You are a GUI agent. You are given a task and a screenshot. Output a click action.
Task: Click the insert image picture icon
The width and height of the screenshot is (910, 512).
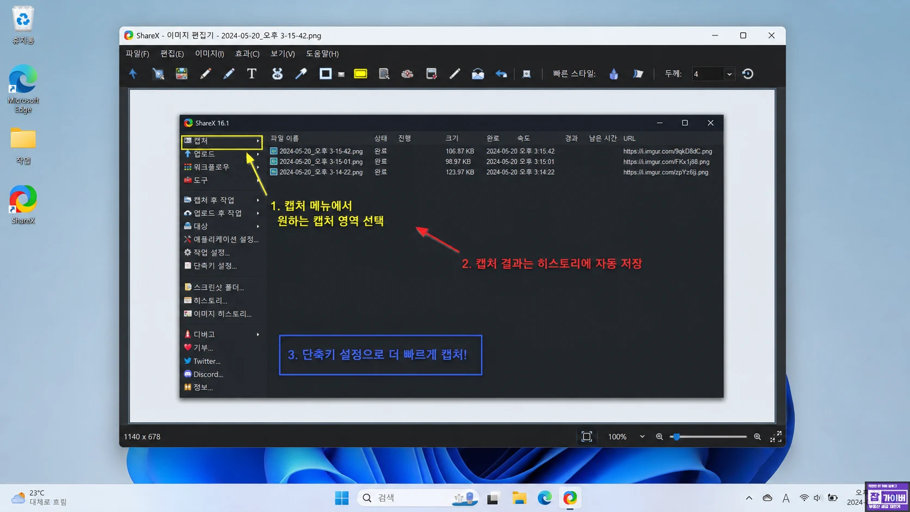click(x=182, y=73)
